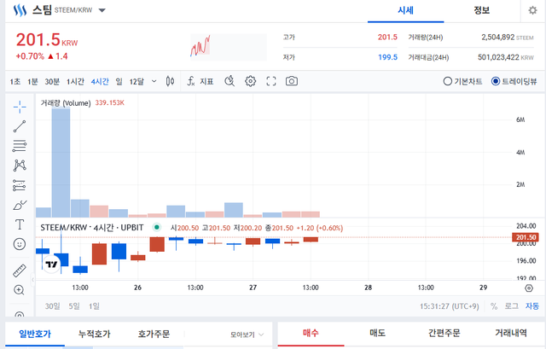The width and height of the screenshot is (546, 349).
Task: Click the 고가 value 201.5
Action: (387, 38)
